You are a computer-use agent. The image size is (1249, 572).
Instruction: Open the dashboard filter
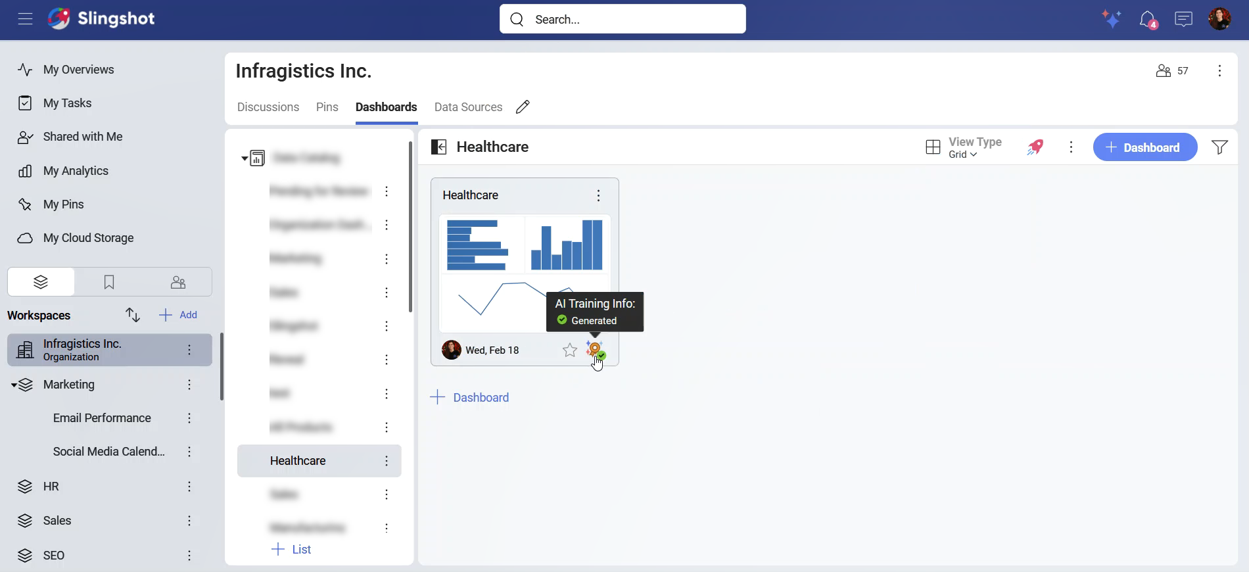coord(1219,147)
